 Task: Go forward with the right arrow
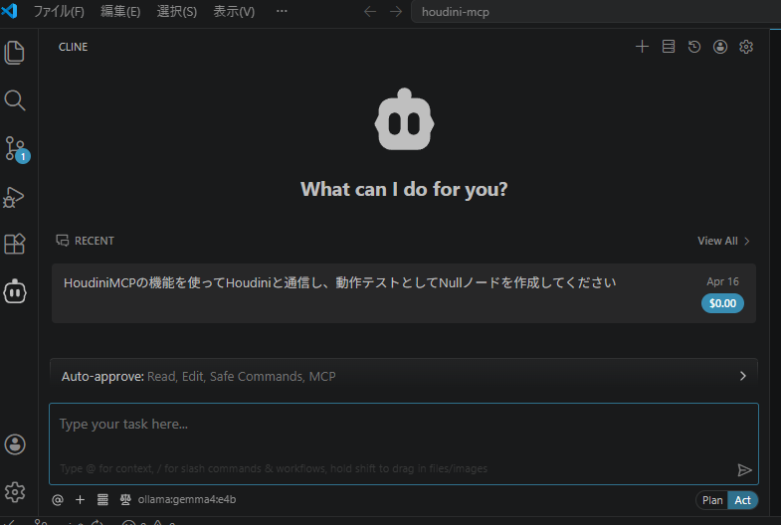[396, 12]
